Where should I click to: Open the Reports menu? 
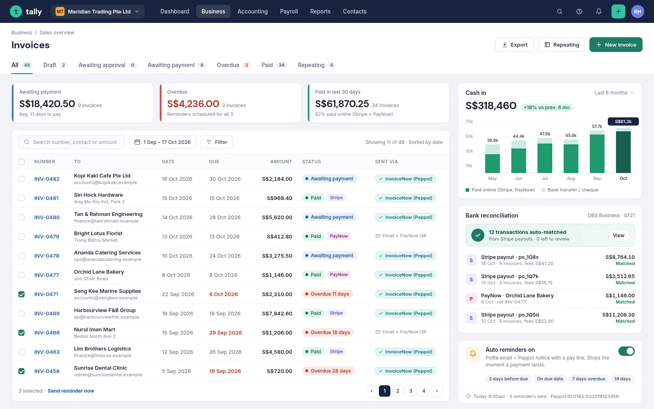pyautogui.click(x=320, y=11)
